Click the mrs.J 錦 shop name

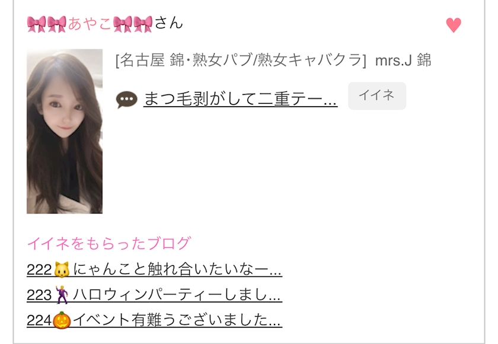403,60
